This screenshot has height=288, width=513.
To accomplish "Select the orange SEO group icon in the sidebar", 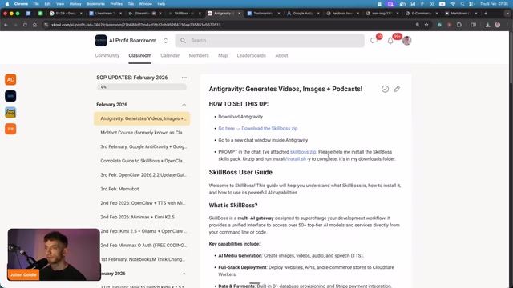I will coord(10,129).
